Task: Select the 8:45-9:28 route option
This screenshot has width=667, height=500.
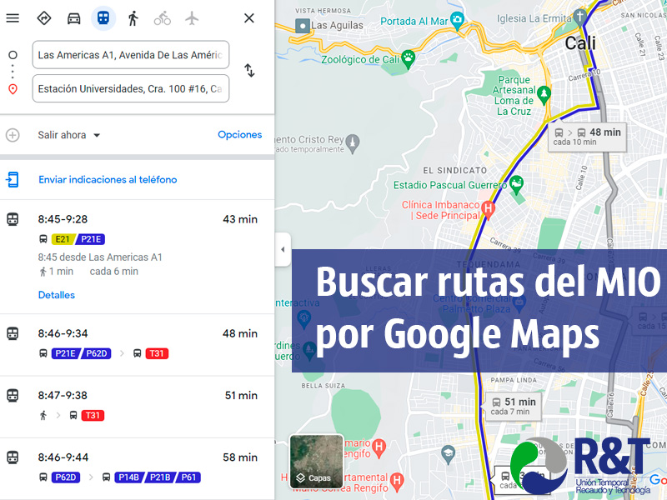Action: click(137, 257)
